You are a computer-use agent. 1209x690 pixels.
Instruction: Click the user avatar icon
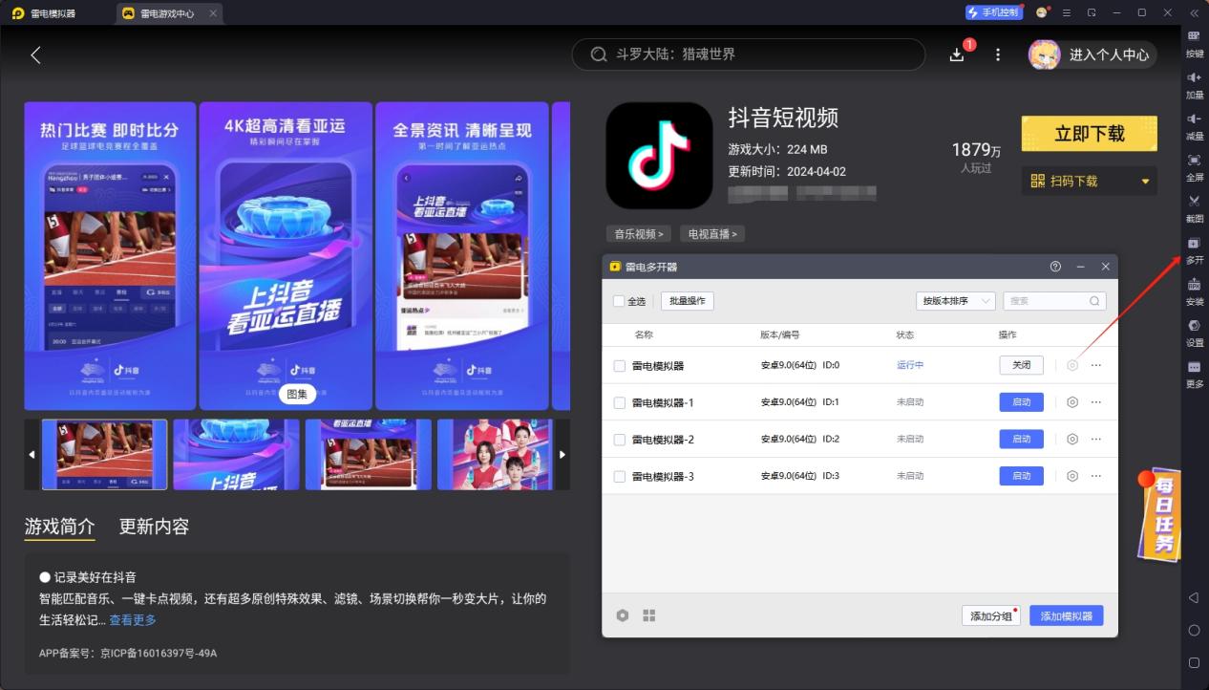(1044, 54)
